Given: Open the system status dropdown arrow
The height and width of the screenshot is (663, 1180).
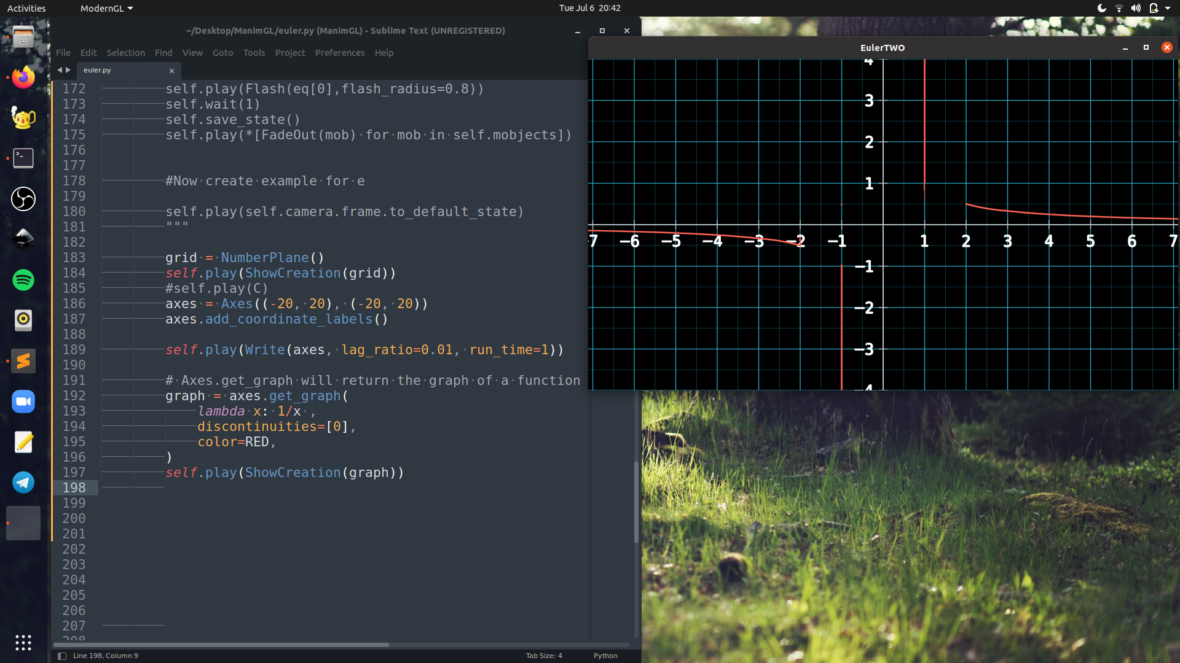Looking at the screenshot, I should point(1170,8).
